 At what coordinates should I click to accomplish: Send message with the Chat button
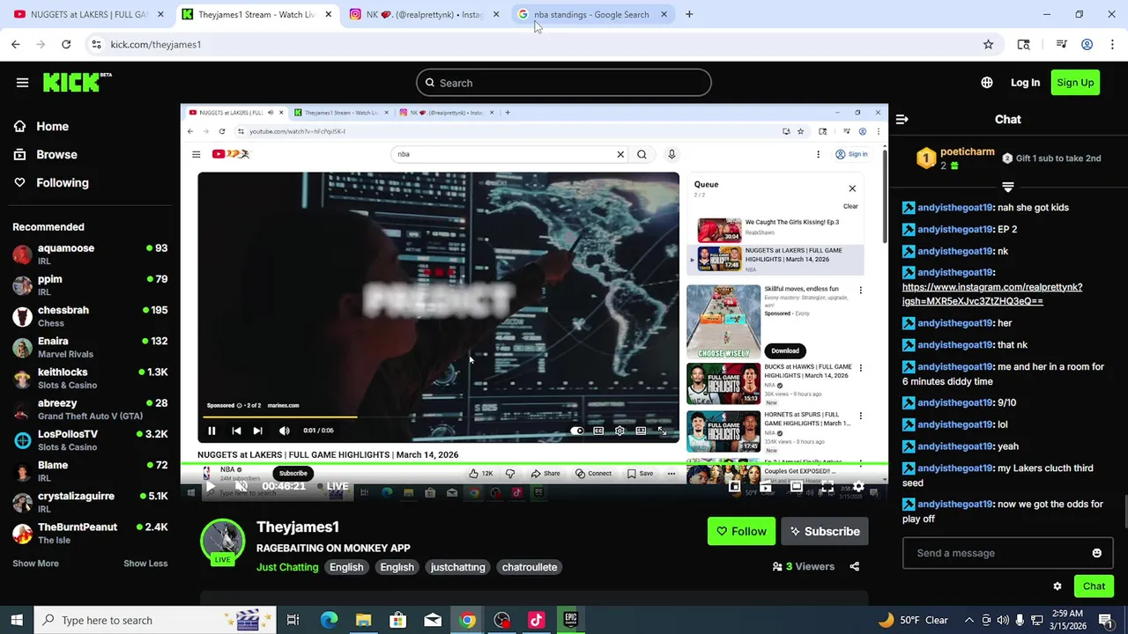[x=1094, y=586]
